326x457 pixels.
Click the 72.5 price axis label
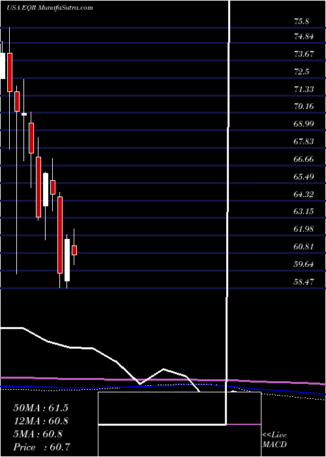(x=303, y=71)
